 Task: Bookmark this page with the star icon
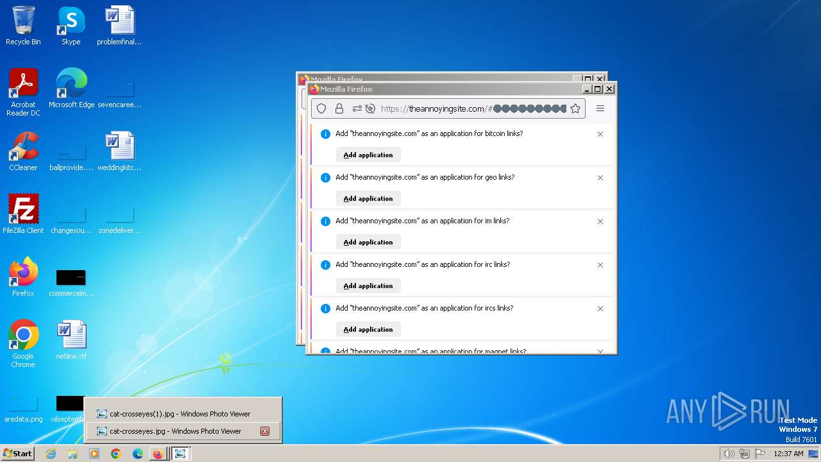575,108
